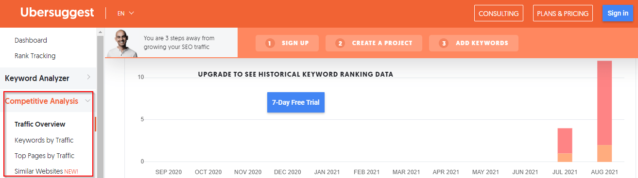Image resolution: width=638 pixels, height=178 pixels.
Task: Click the step 3 circle icon
Action: 444,43
